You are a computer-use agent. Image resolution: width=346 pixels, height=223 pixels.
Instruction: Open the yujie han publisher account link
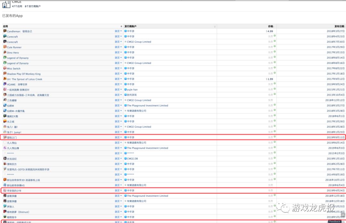click(x=132, y=90)
